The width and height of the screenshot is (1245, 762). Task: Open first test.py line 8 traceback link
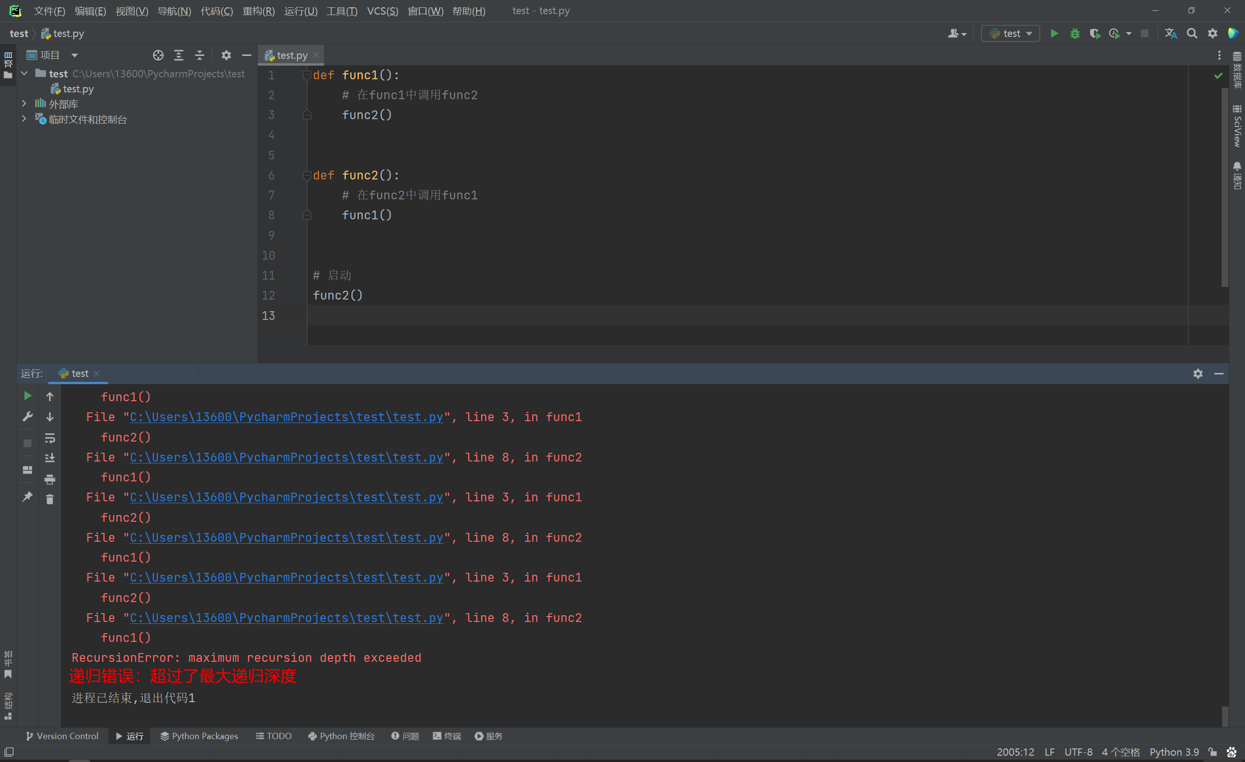286,457
